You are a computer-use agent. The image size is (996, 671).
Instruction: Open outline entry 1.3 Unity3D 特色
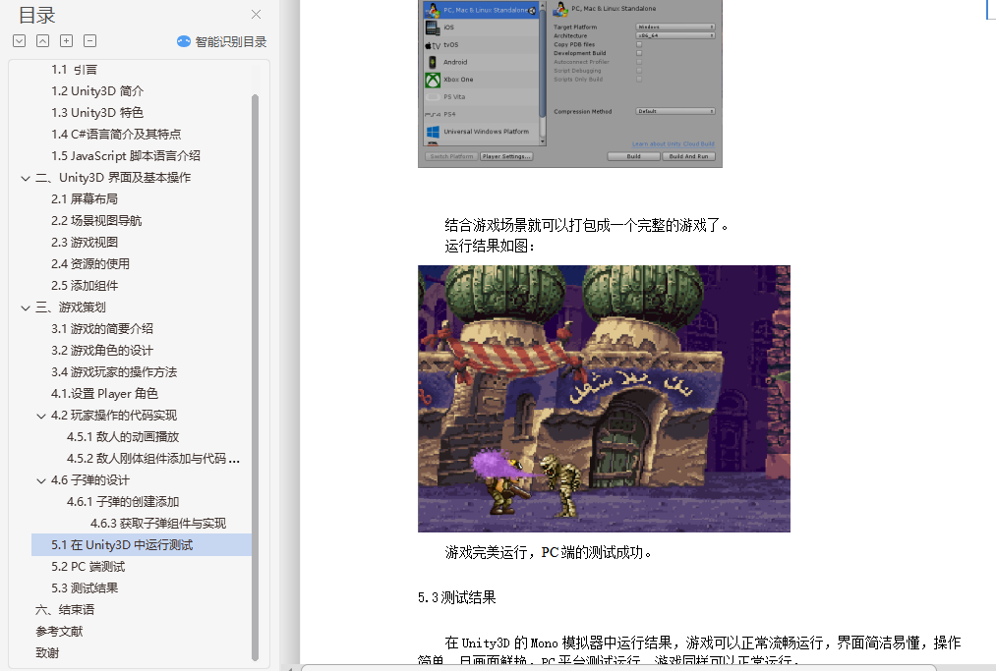coord(97,113)
